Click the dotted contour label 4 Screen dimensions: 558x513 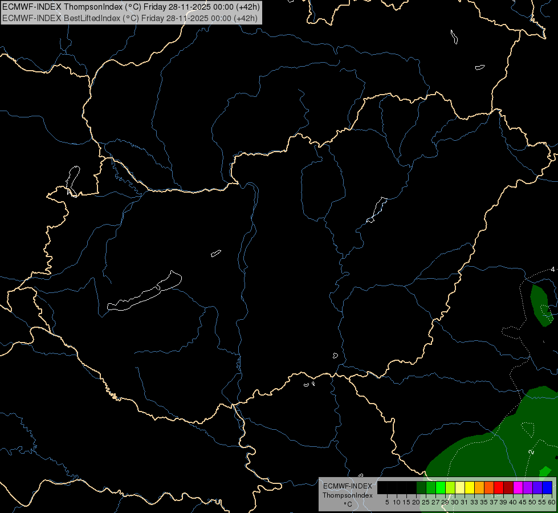coord(553,270)
